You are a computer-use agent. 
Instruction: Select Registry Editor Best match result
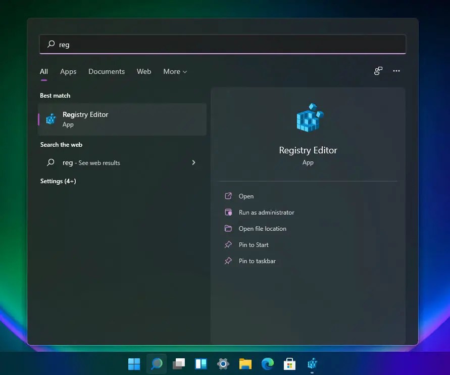[122, 119]
